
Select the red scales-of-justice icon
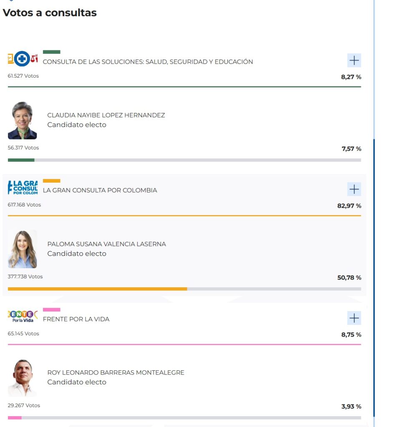point(35,59)
